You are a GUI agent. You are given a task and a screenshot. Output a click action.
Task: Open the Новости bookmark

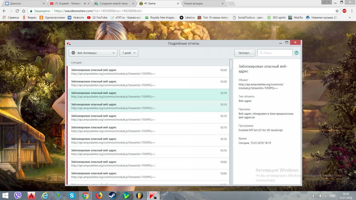click(76, 17)
